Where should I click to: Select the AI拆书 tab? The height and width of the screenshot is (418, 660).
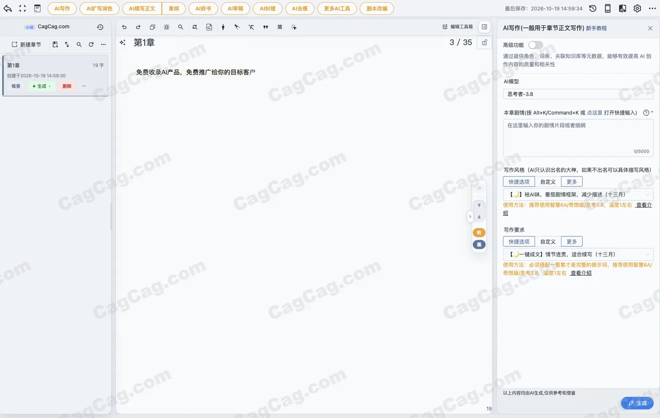[x=203, y=8]
